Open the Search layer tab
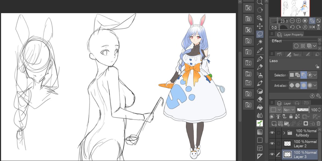The height and width of the screenshot is (161, 322). (297, 103)
